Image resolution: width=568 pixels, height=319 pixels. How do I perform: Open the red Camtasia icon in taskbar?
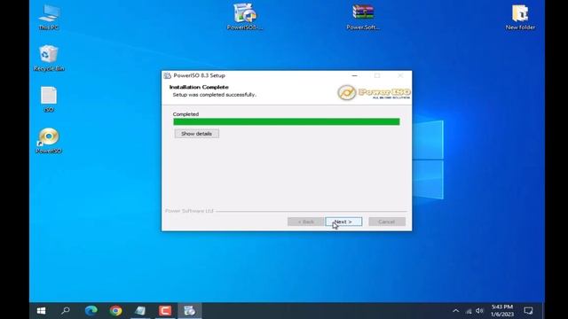[165, 311]
